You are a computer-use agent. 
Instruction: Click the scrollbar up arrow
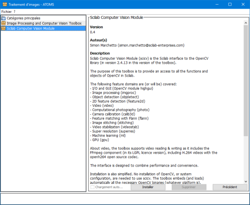pyautogui.click(x=246, y=23)
